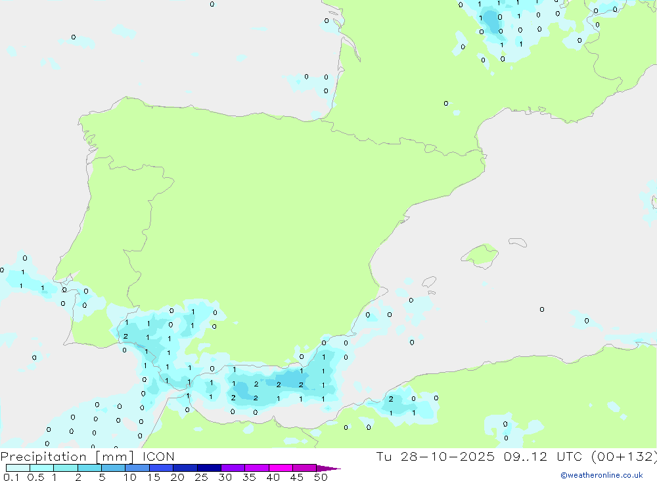Screen dimensions: 657x481
Task: Select the 2–5 mm legend color swatch
Action: tap(89, 468)
